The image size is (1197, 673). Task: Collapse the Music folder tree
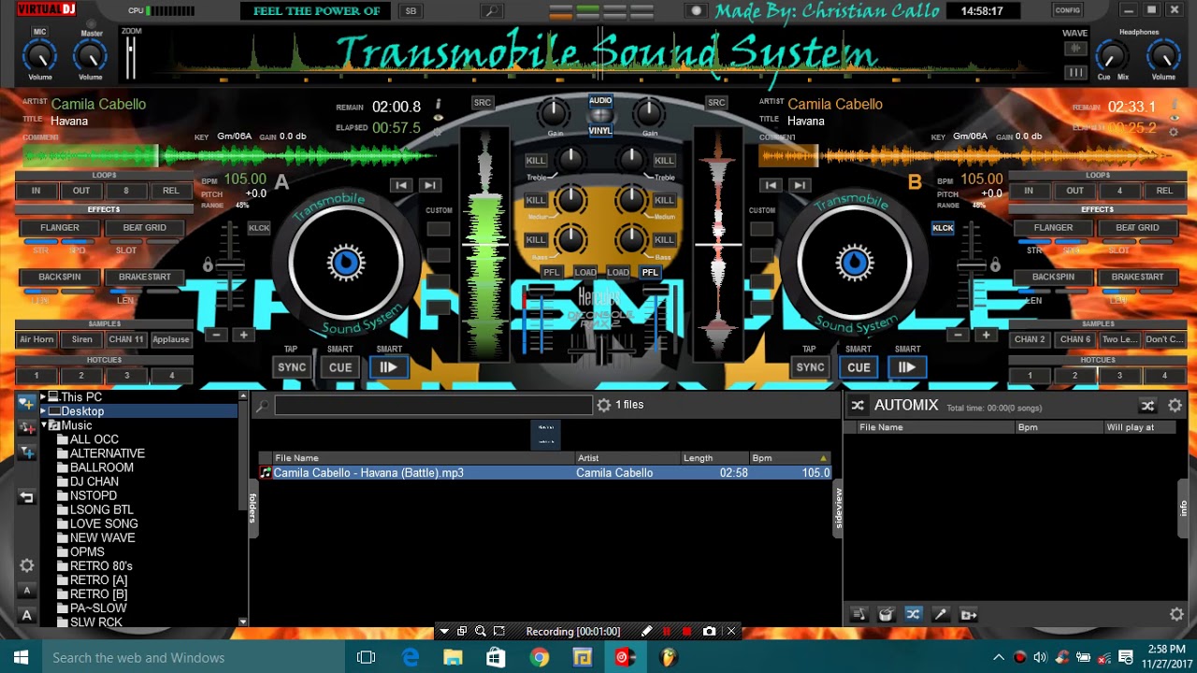click(x=43, y=425)
